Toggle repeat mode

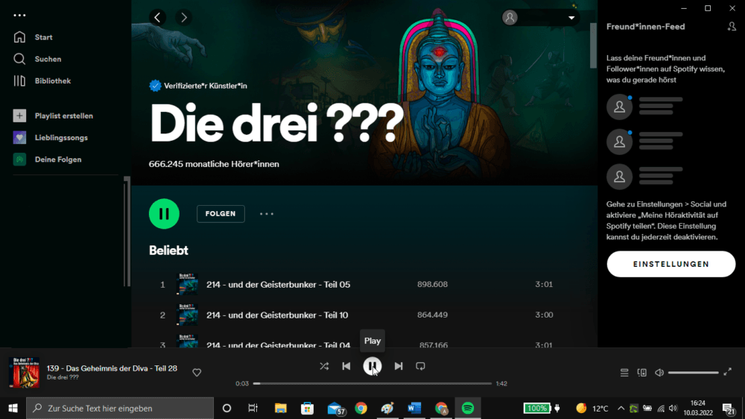click(x=420, y=366)
